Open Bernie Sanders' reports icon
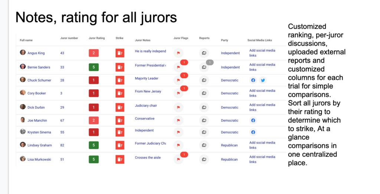Viewport: 380px width, 194px height. point(204,67)
